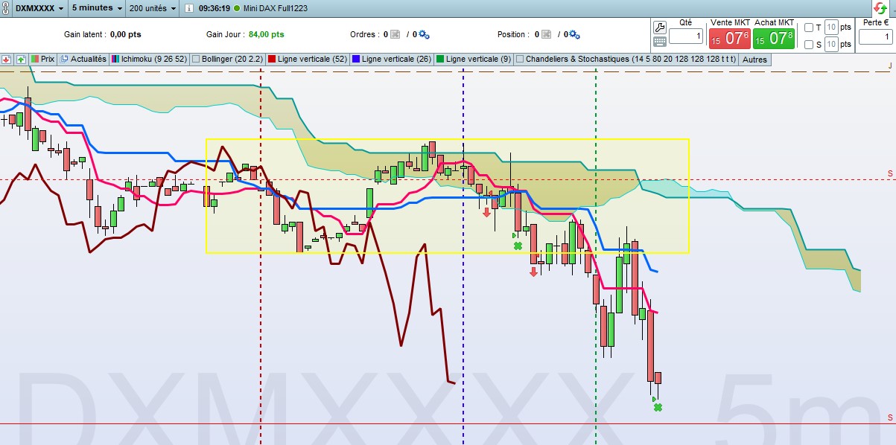
Task: Select the Ligne verticale (26) tab label
Action: [x=397, y=59]
